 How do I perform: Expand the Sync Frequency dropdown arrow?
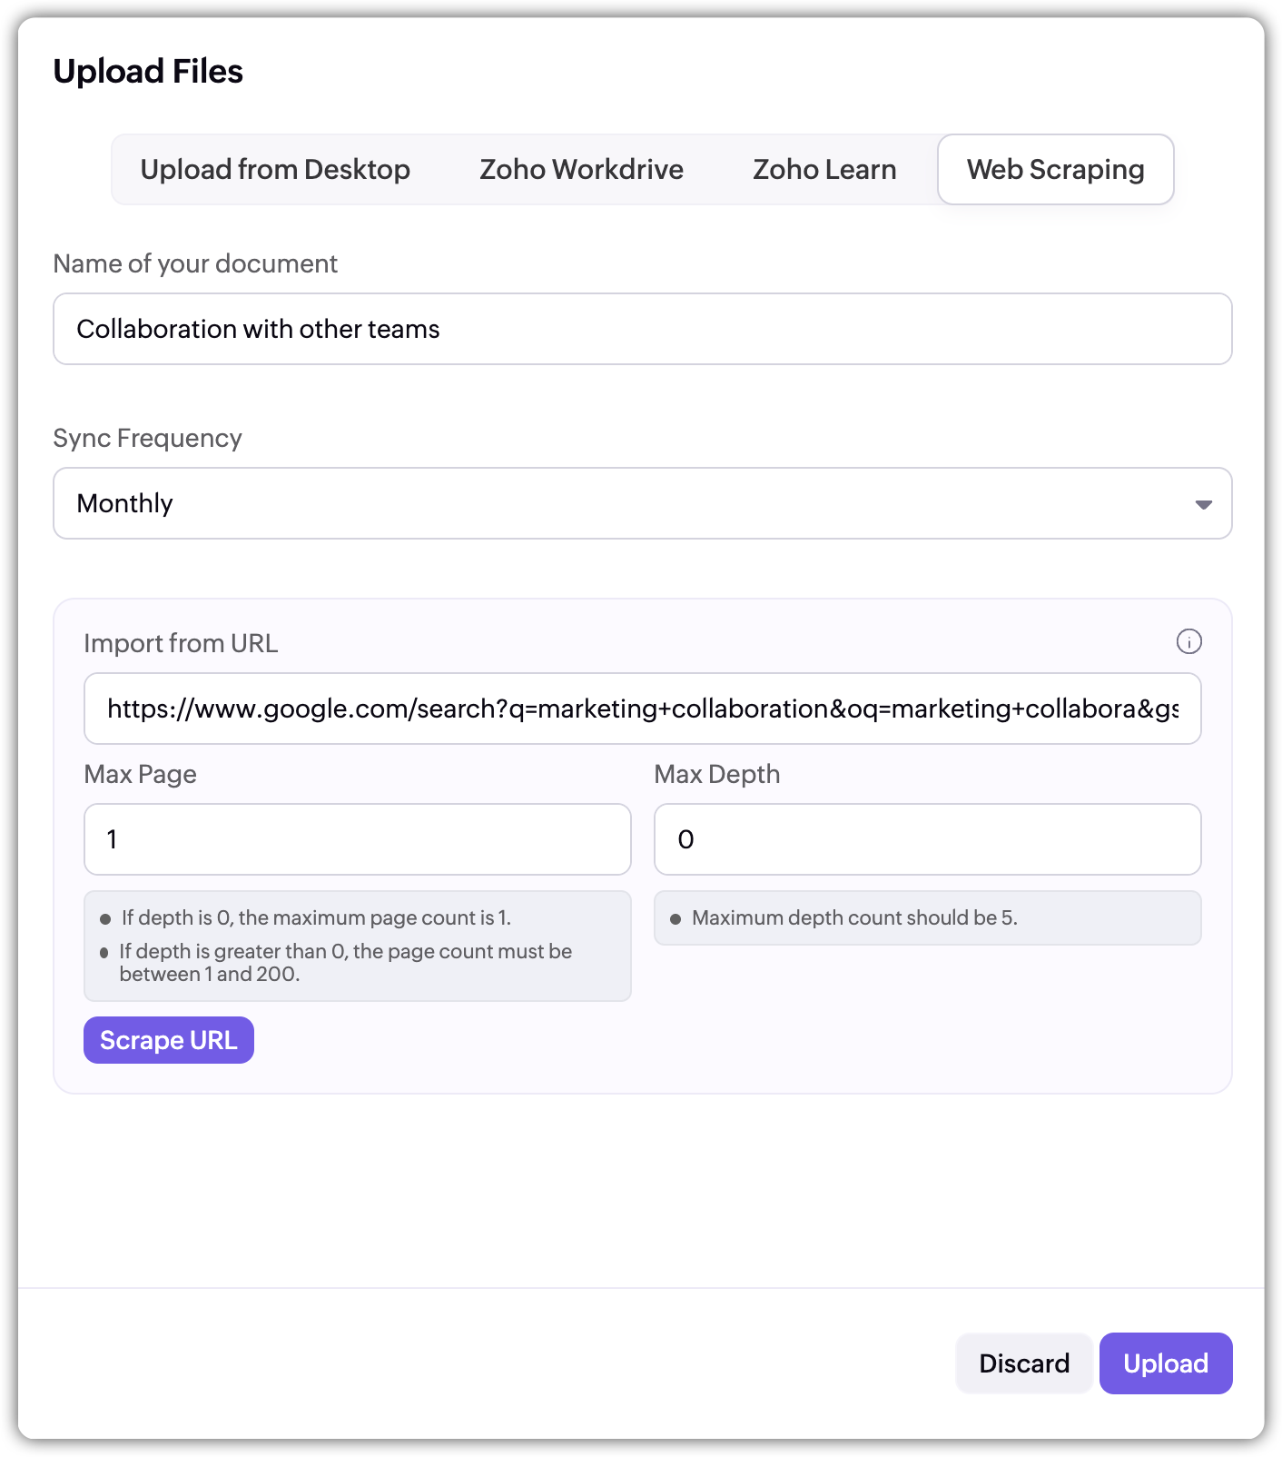pos(1203,504)
